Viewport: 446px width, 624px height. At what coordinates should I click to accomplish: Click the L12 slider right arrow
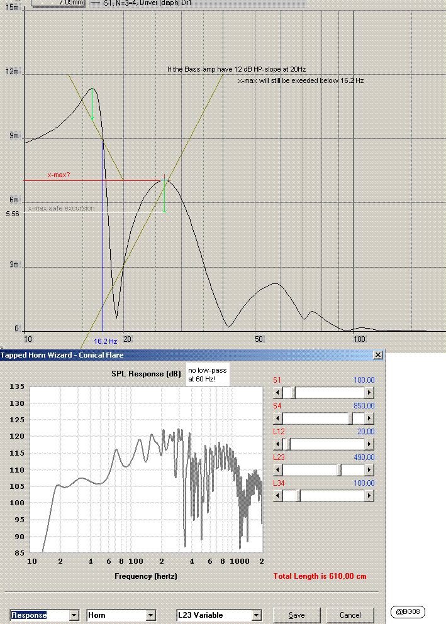tap(369, 444)
